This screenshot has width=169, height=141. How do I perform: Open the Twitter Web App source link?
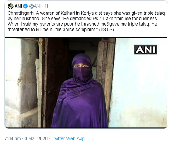68,138
